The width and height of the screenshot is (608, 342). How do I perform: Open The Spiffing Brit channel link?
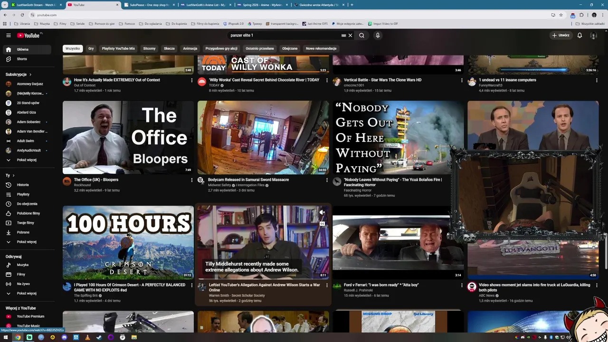coord(86,295)
